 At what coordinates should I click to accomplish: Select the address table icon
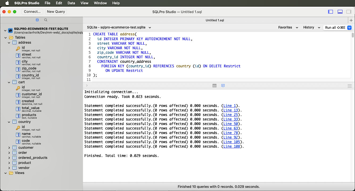14,43
